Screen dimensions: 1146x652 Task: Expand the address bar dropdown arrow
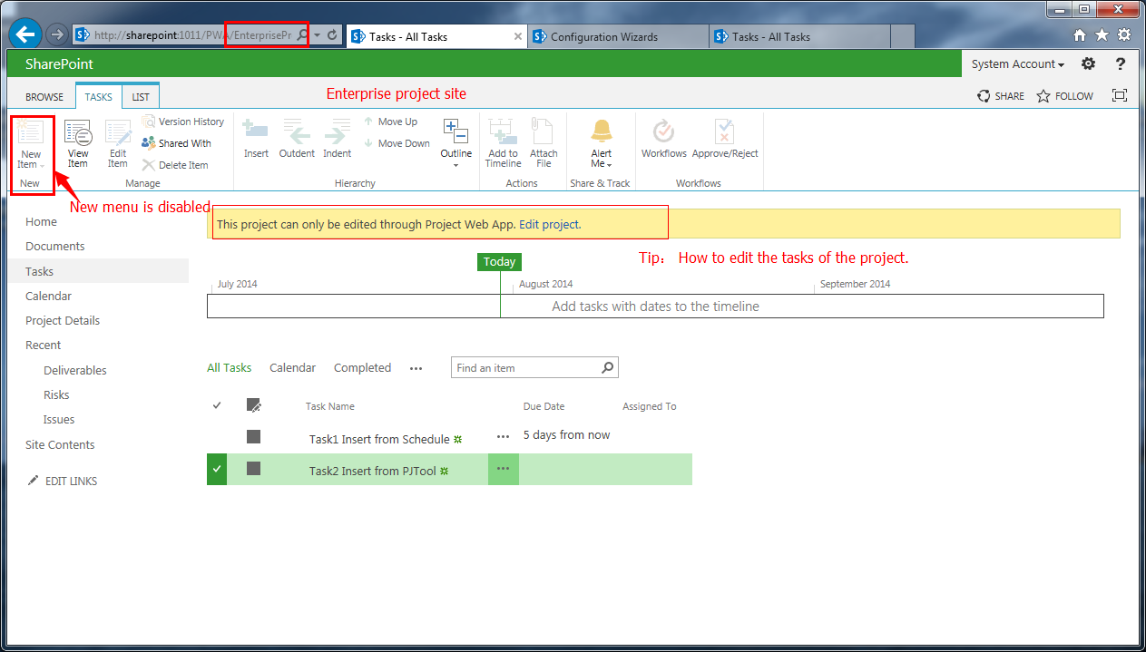(x=317, y=35)
